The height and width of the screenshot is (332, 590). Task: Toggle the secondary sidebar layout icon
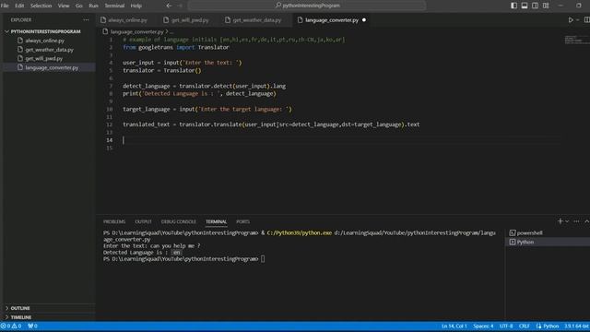point(535,6)
